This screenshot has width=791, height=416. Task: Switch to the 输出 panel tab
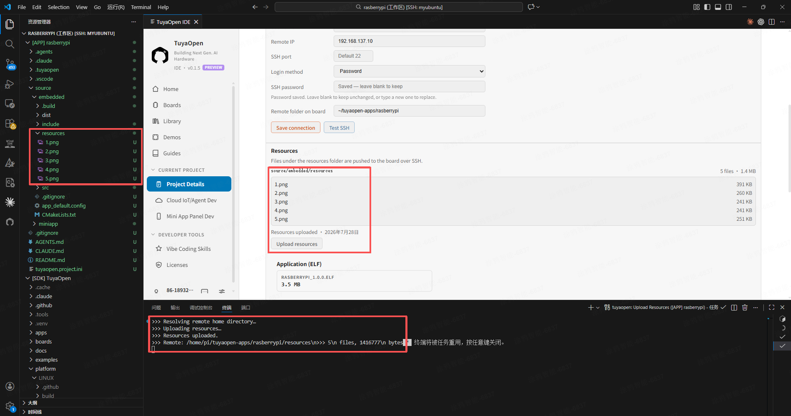pyautogui.click(x=175, y=308)
